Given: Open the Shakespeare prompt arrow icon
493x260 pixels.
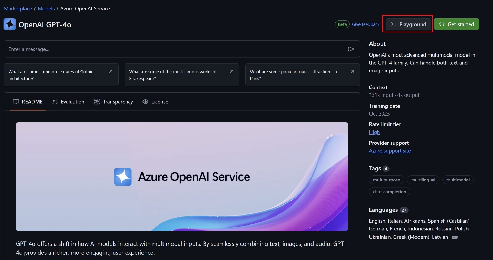Looking at the screenshot, I should coord(231,71).
